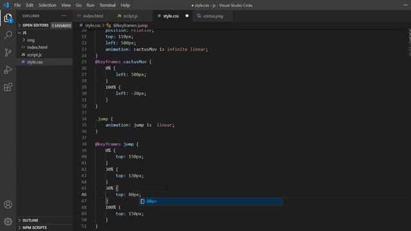Click the keyframes symbol icon in breadcrumb
411x231 pixels.
(x=109, y=26)
